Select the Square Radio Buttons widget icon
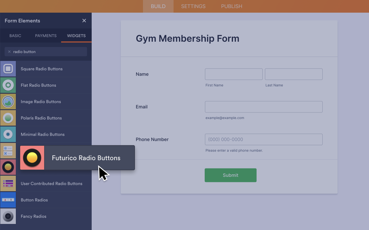 coord(8,69)
